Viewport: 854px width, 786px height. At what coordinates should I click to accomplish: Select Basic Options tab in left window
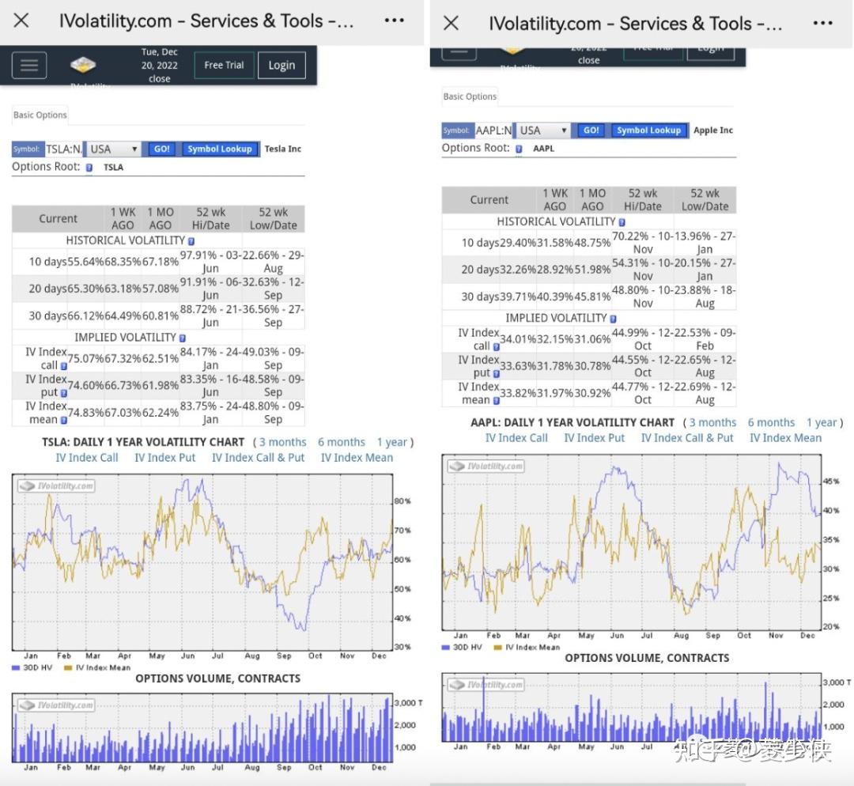click(x=40, y=115)
